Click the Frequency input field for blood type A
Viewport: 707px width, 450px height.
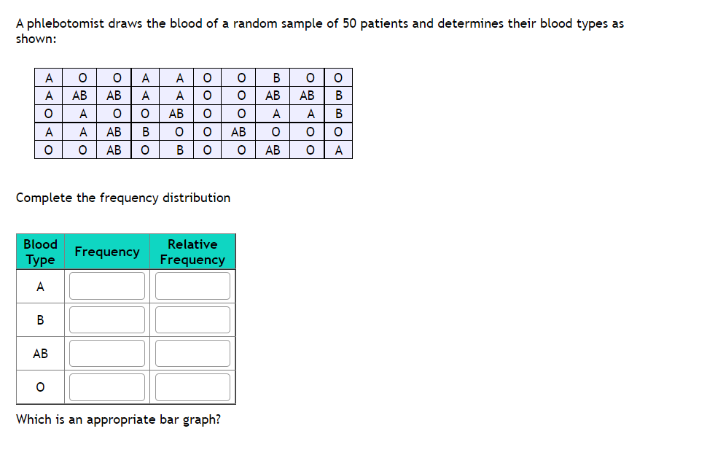pos(106,286)
